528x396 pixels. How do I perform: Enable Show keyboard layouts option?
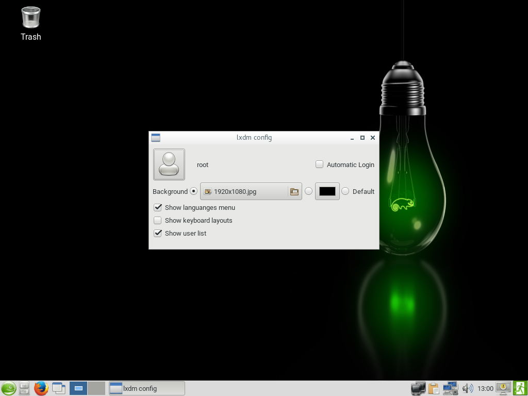point(158,220)
